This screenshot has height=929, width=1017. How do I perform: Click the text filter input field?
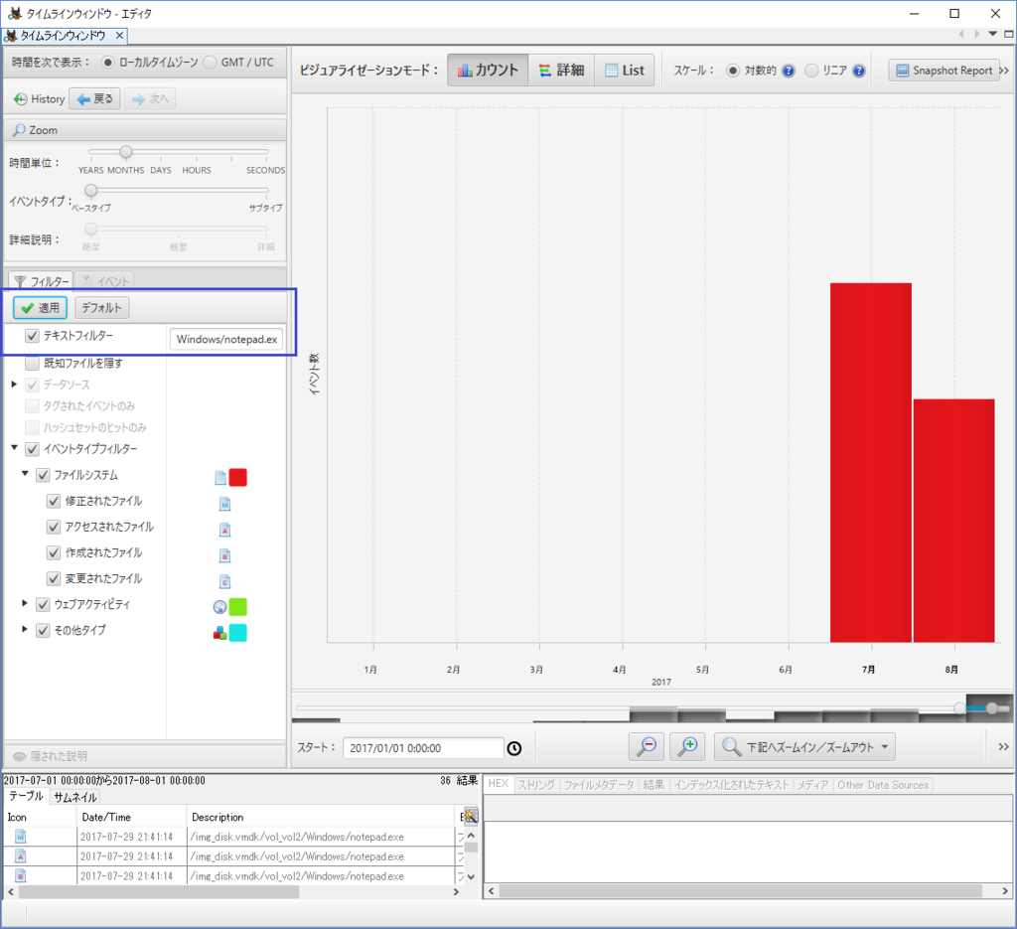[226, 339]
